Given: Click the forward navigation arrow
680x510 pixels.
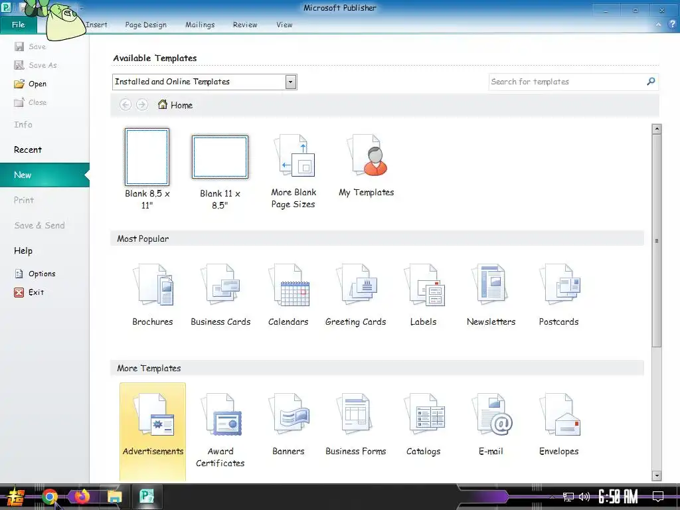Looking at the screenshot, I should [x=142, y=105].
